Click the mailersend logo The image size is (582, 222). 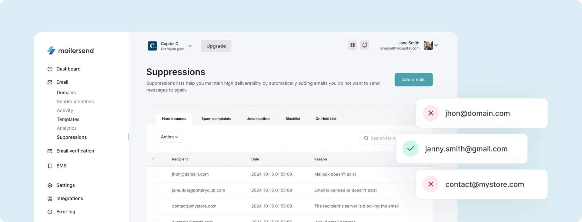[70, 51]
